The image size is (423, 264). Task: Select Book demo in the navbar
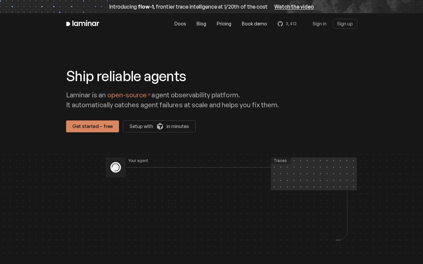point(254,24)
